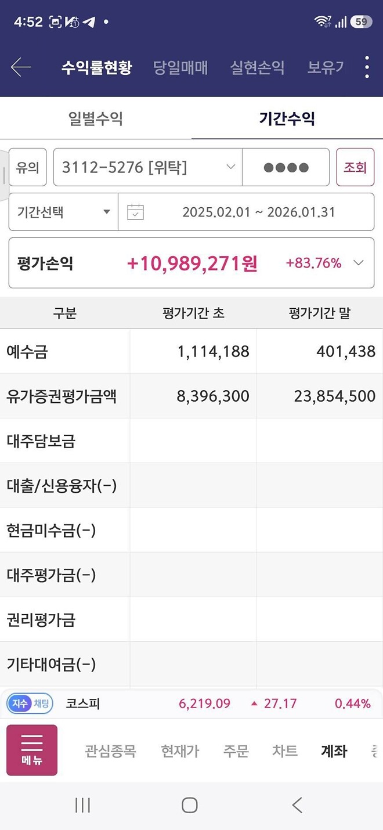Tap the password dots input field
Image resolution: width=383 pixels, height=830 pixels.
click(x=286, y=167)
